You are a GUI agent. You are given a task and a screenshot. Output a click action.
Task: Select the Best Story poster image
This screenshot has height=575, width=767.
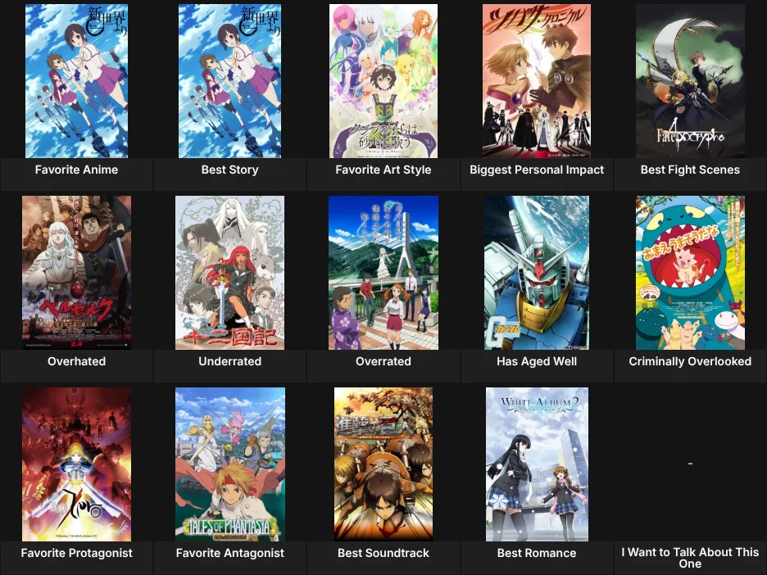click(230, 81)
